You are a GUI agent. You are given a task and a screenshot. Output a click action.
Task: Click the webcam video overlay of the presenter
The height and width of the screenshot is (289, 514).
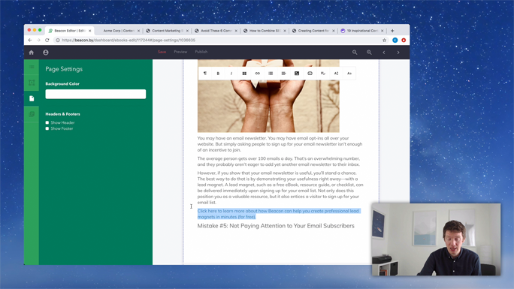coord(436,239)
